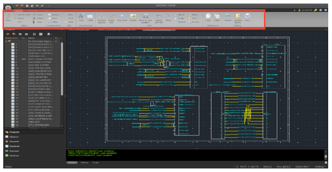Select sheet 13 SMART KEY
Screen dimensions: 332x172
[x=33, y=77]
